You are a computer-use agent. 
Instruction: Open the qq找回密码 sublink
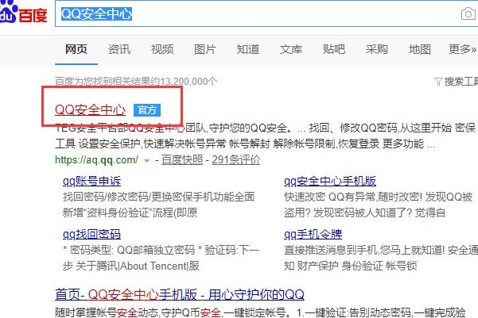coord(91,235)
